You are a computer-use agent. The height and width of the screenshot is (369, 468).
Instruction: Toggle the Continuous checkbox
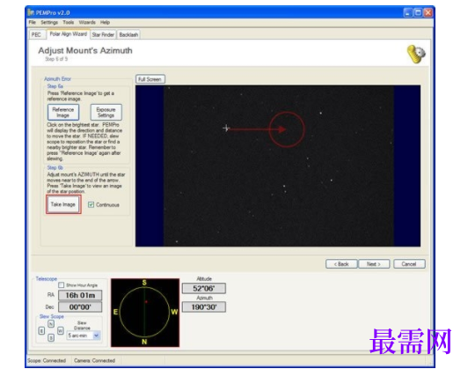[x=91, y=204]
